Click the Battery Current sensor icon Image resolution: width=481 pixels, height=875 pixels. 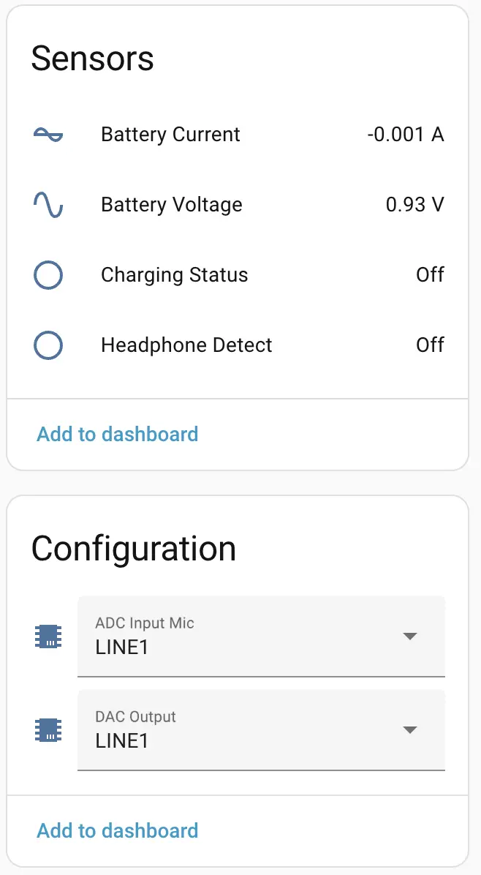48,135
